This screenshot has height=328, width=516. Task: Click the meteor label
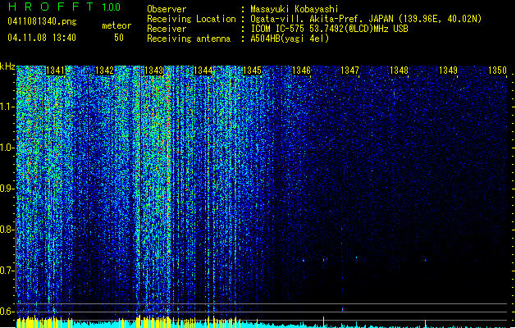point(116,25)
